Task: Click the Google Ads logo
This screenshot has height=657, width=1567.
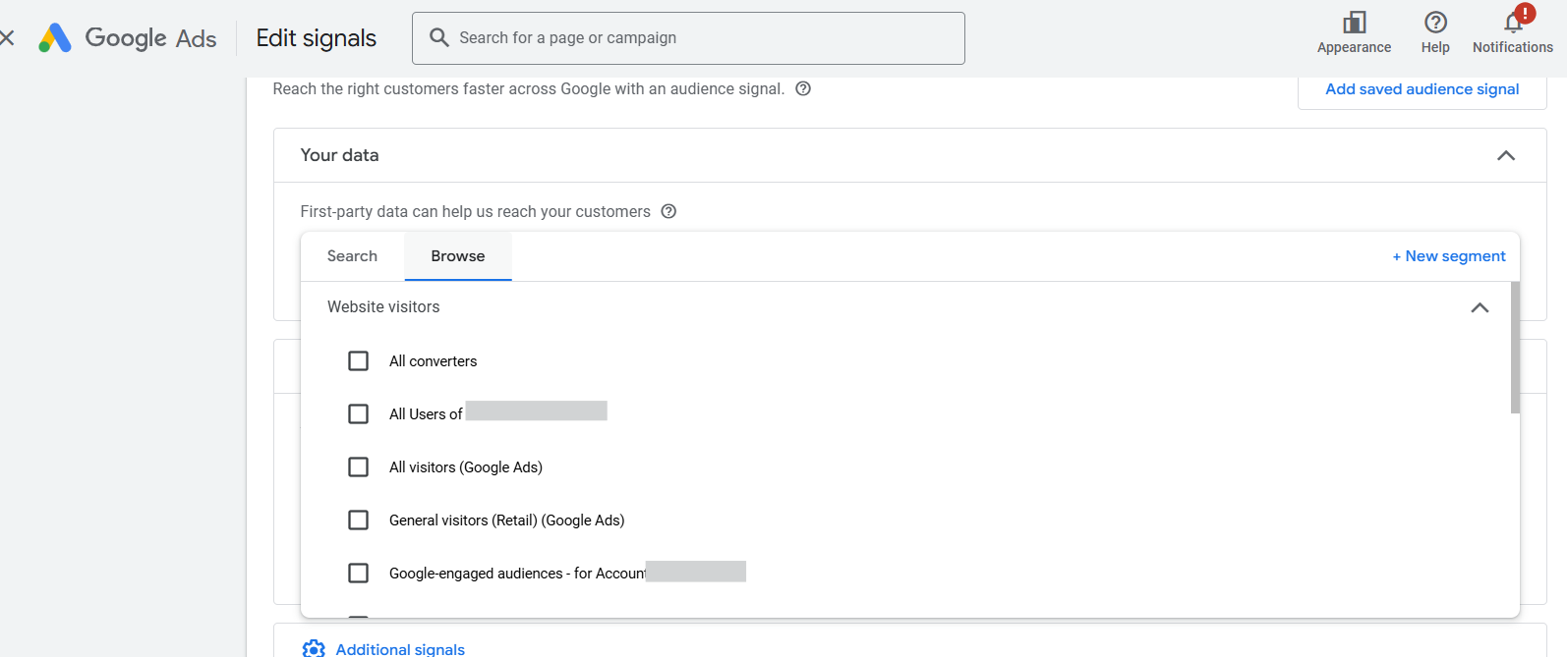Action: pyautogui.click(x=128, y=38)
